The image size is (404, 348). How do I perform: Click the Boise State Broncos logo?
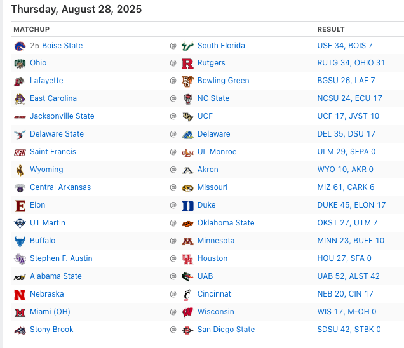(x=20, y=46)
